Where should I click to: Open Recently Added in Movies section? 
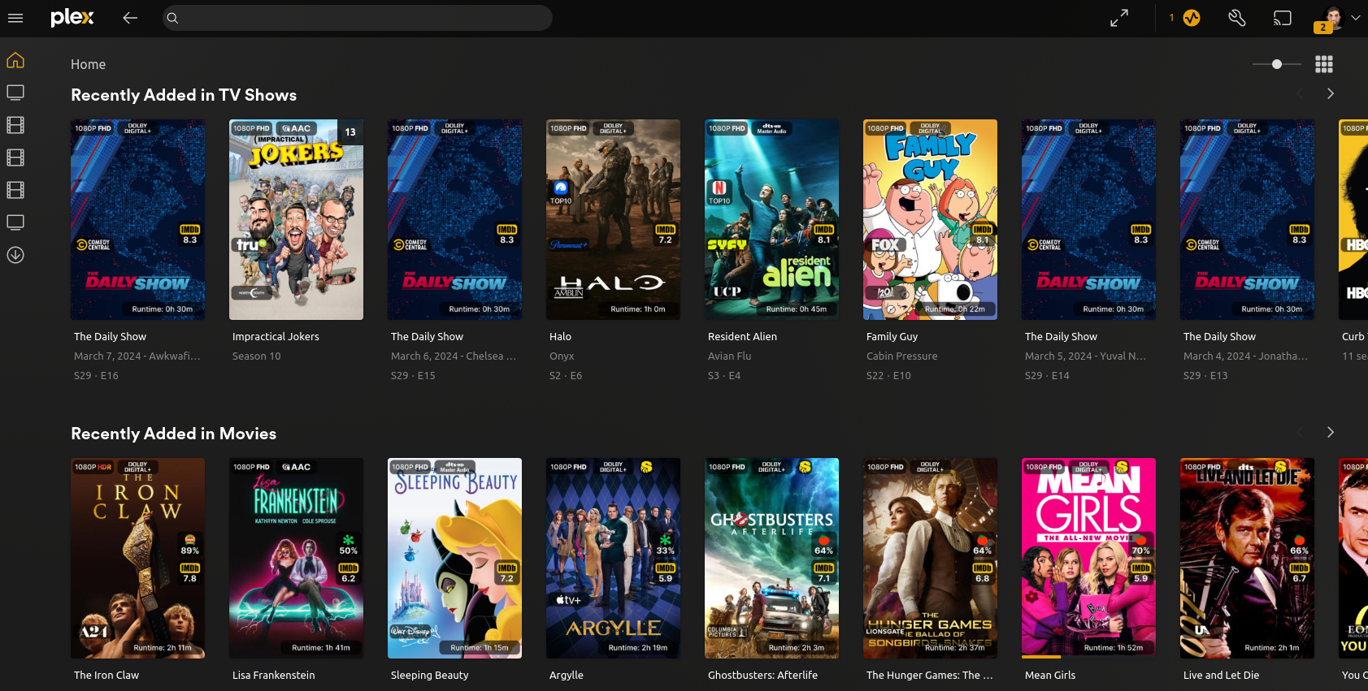pyautogui.click(x=173, y=434)
